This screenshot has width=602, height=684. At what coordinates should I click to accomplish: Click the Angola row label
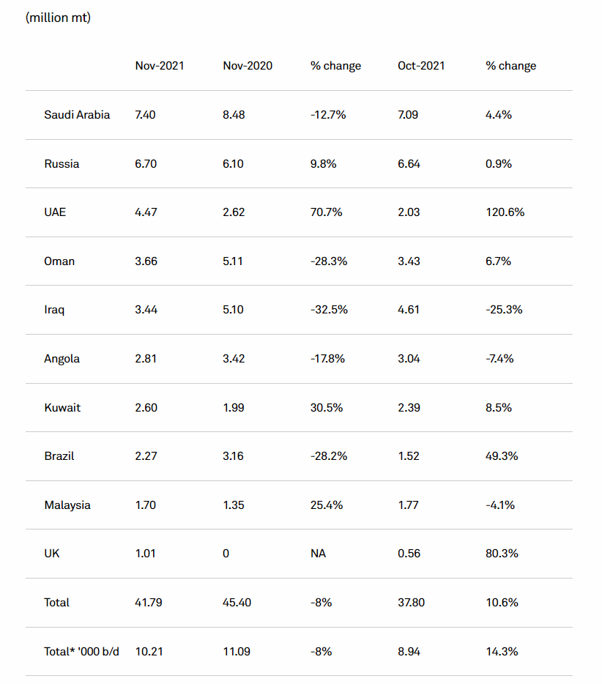[62, 359]
